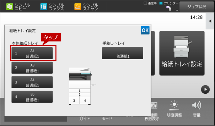Image resolution: width=215 pixels, height=126 pixels.
Task: Expand the side panel collapse arrow
Action: pos(211,21)
